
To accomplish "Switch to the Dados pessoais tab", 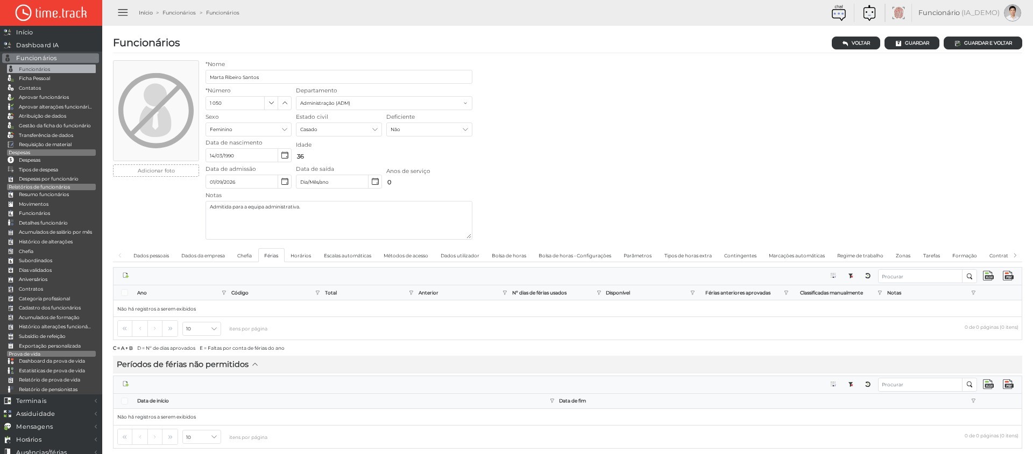I will (x=151, y=256).
